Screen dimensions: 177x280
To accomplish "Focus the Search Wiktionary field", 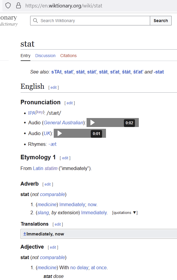I will (90, 21).
